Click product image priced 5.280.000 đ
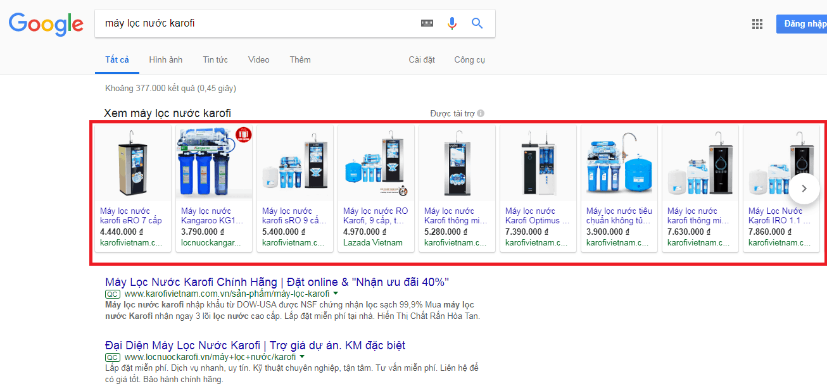The height and width of the screenshot is (391, 827). pyautogui.click(x=457, y=164)
